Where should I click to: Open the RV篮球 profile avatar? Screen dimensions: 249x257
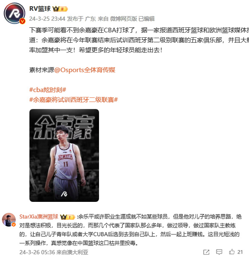point(15,13)
